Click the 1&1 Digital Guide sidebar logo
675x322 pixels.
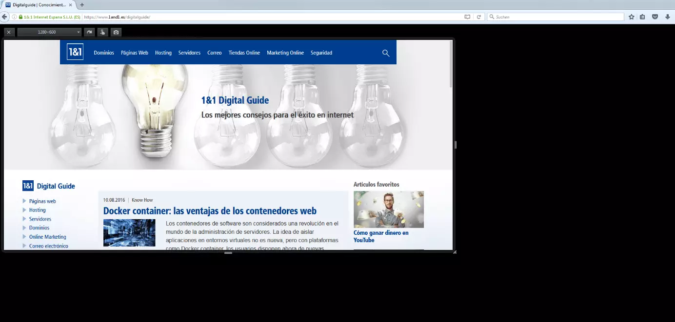tap(49, 186)
